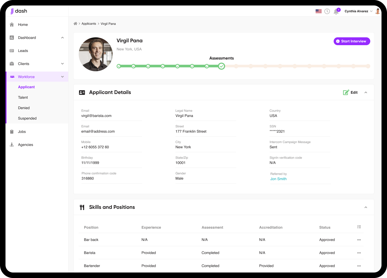Click the Clients briefcase icon
Viewport: 387px width, 278px height.
point(12,64)
